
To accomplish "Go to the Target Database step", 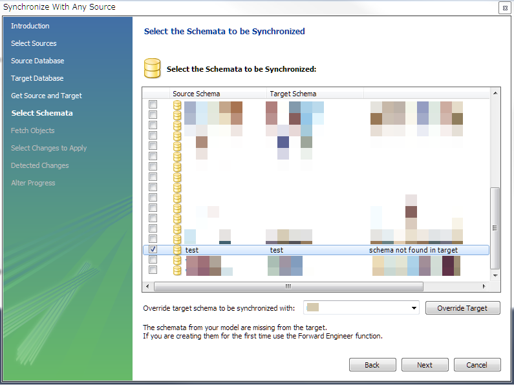I will [37, 78].
